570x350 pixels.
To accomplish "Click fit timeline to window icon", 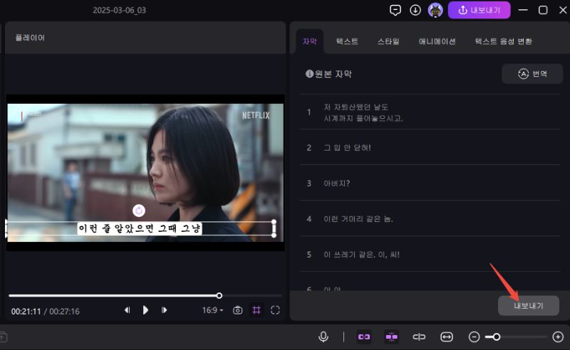I will [x=447, y=337].
